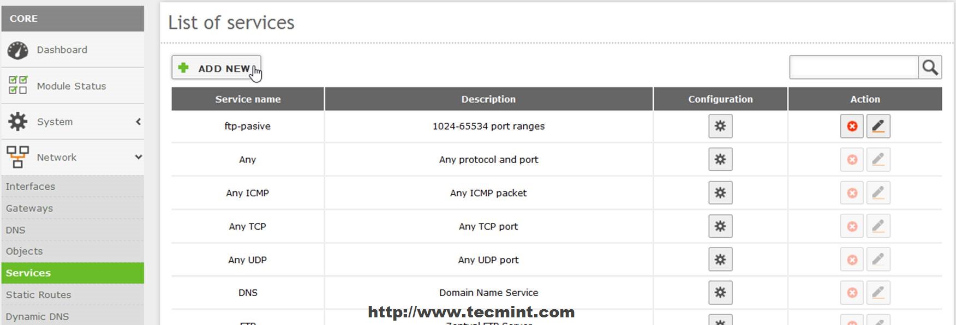Viewport: 956px width, 325px height.
Task: Click the Service name column header
Action: pos(248,99)
